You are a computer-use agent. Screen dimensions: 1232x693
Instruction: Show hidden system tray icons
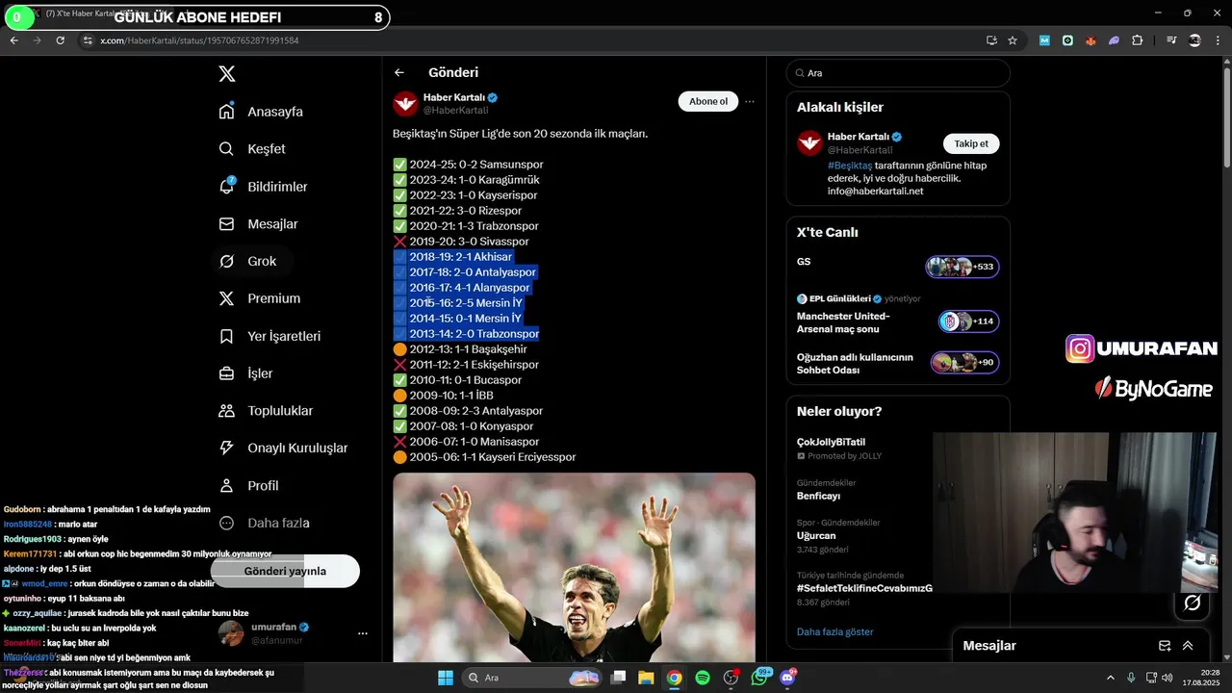tap(1112, 678)
